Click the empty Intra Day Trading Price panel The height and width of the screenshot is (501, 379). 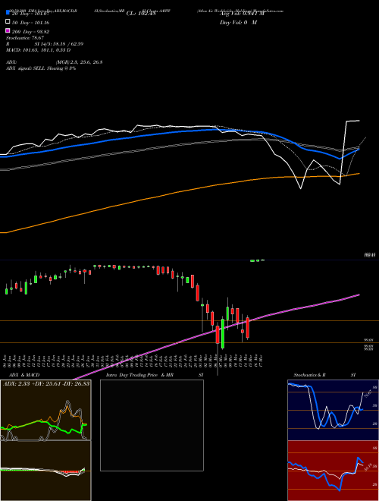(x=152, y=425)
